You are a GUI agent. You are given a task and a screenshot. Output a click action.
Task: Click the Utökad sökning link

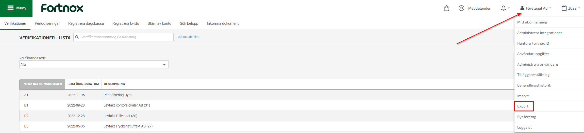(188, 37)
